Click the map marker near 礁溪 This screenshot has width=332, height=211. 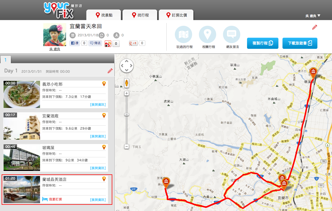pyautogui.click(x=313, y=72)
